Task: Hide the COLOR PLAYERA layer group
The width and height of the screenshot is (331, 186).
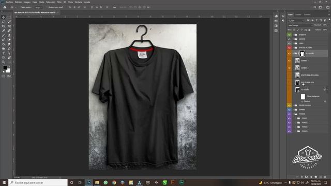Action: [289, 105]
